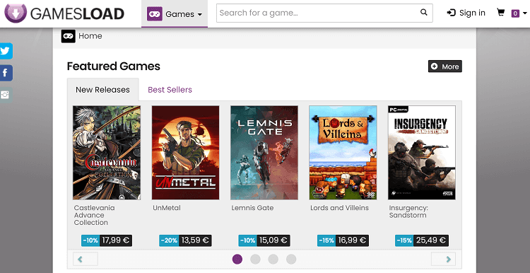The height and width of the screenshot is (273, 530).
Task: Select the first purple carousel dot
Action: click(x=237, y=259)
